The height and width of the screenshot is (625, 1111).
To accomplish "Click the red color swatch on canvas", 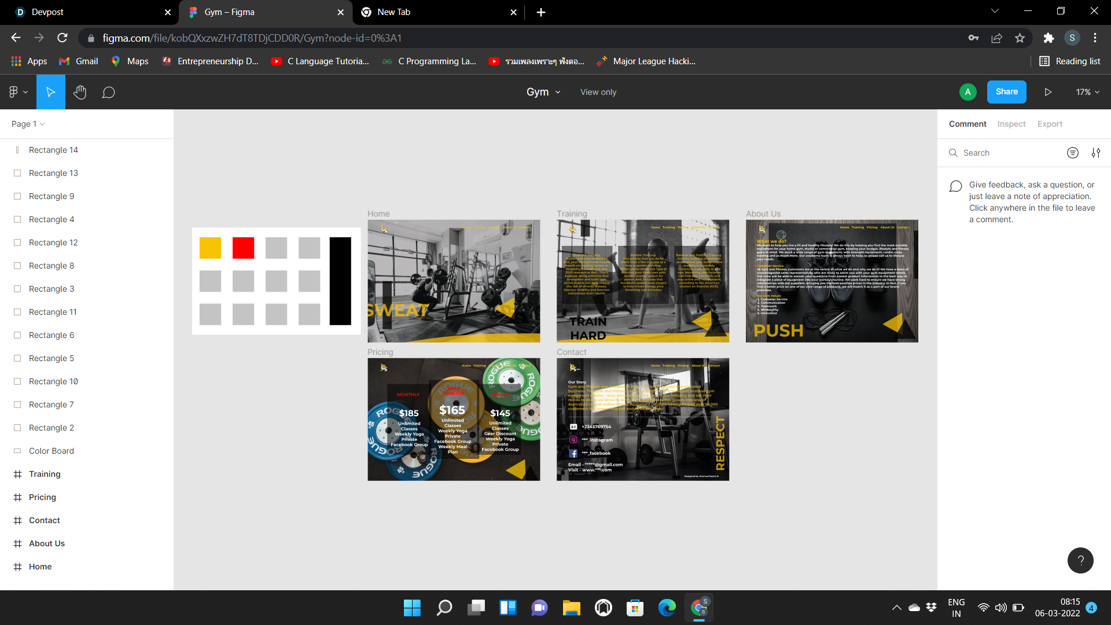I will 243,248.
